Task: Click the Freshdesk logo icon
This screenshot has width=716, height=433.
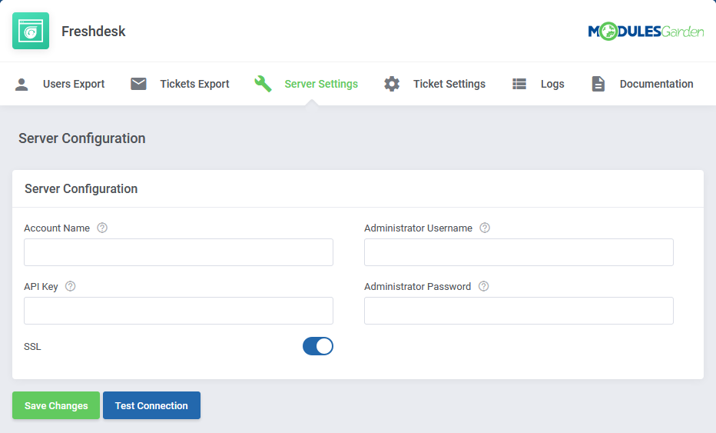Action: click(x=31, y=31)
